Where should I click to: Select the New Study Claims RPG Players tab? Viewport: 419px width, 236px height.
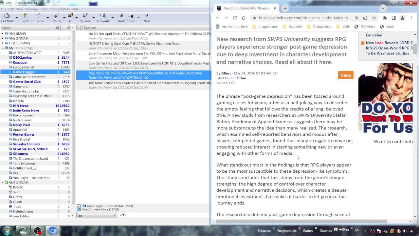pyautogui.click(x=246, y=8)
